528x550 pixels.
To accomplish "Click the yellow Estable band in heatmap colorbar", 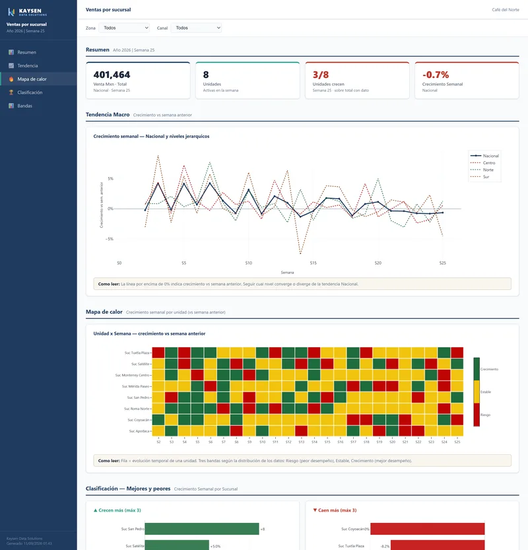I will click(x=477, y=392).
